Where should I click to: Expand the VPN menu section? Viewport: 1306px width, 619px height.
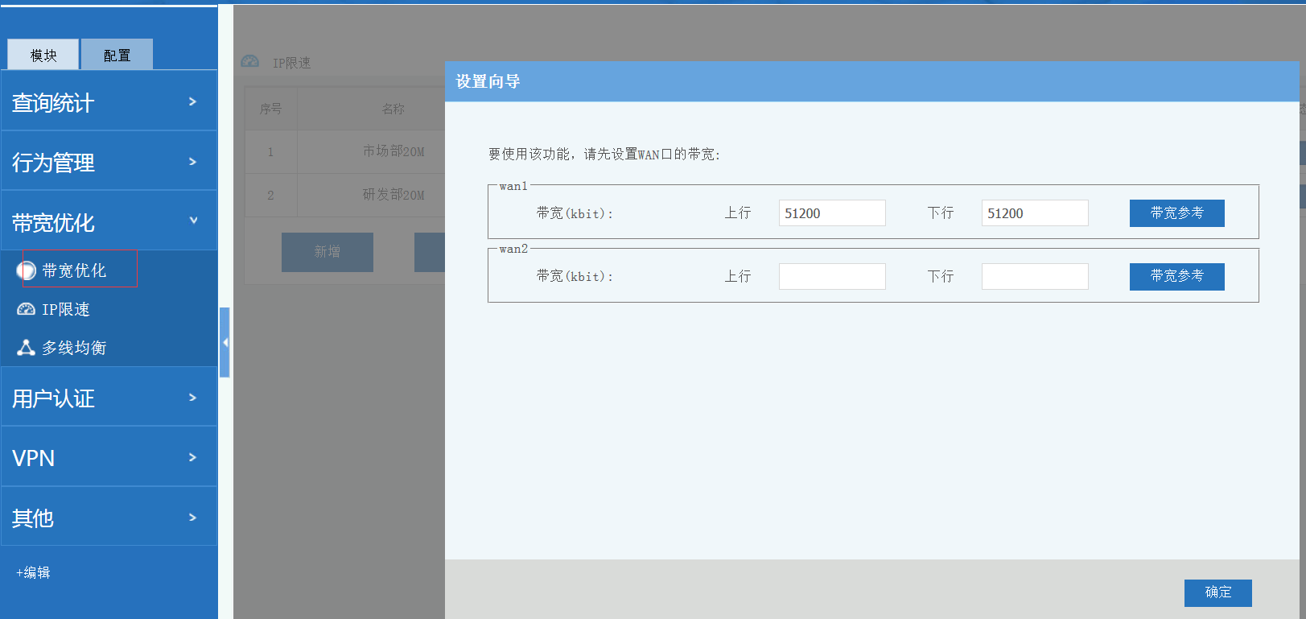(109, 457)
